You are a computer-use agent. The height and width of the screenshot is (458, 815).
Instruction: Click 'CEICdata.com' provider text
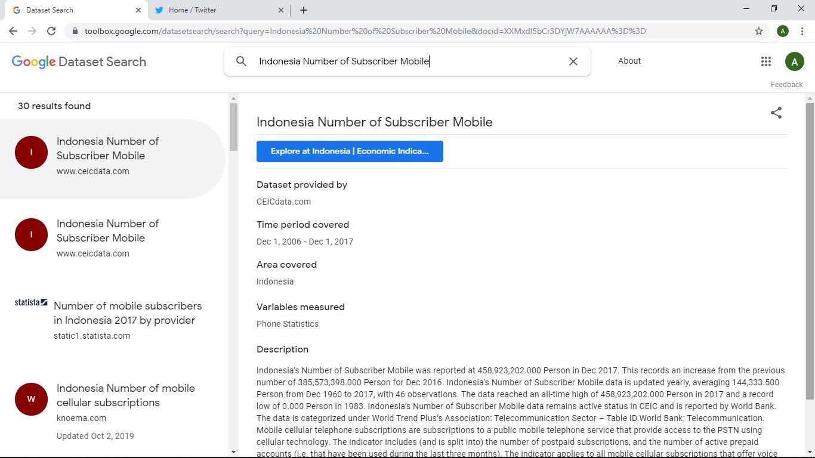click(x=283, y=202)
